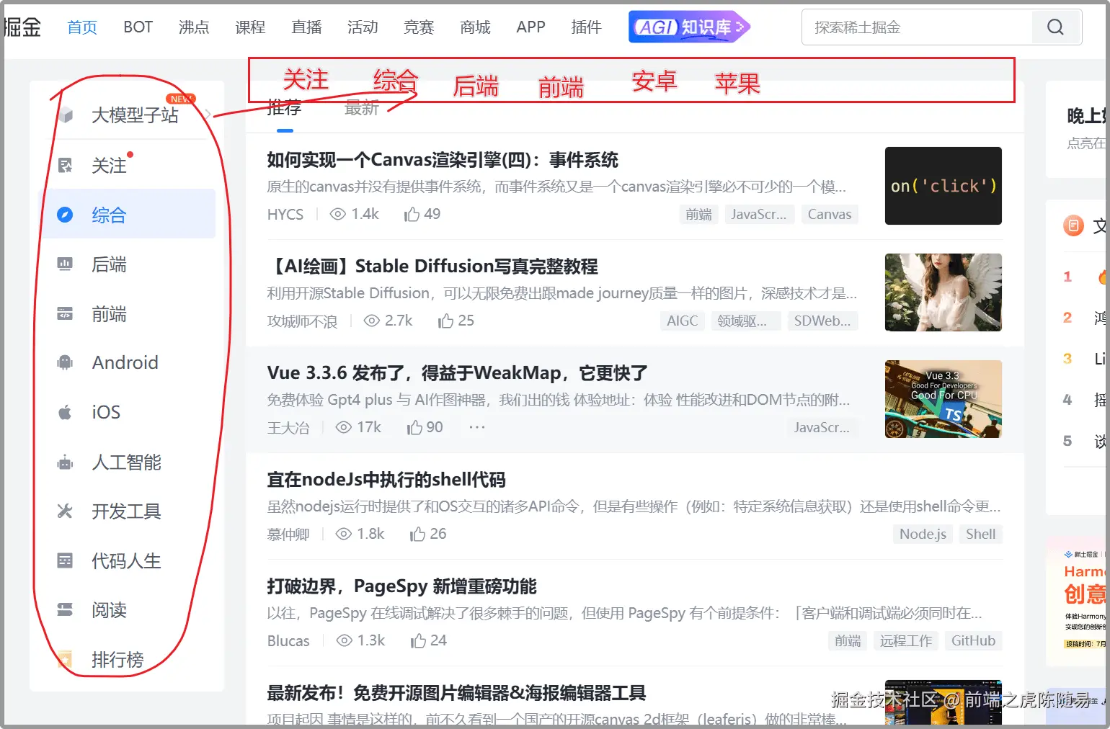Screen dimensions: 1110x729
Task: Open 排行榜 via its sidebar icon
Action: click(x=64, y=658)
